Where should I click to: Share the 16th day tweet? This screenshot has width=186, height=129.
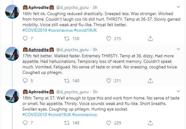coord(150,38)
